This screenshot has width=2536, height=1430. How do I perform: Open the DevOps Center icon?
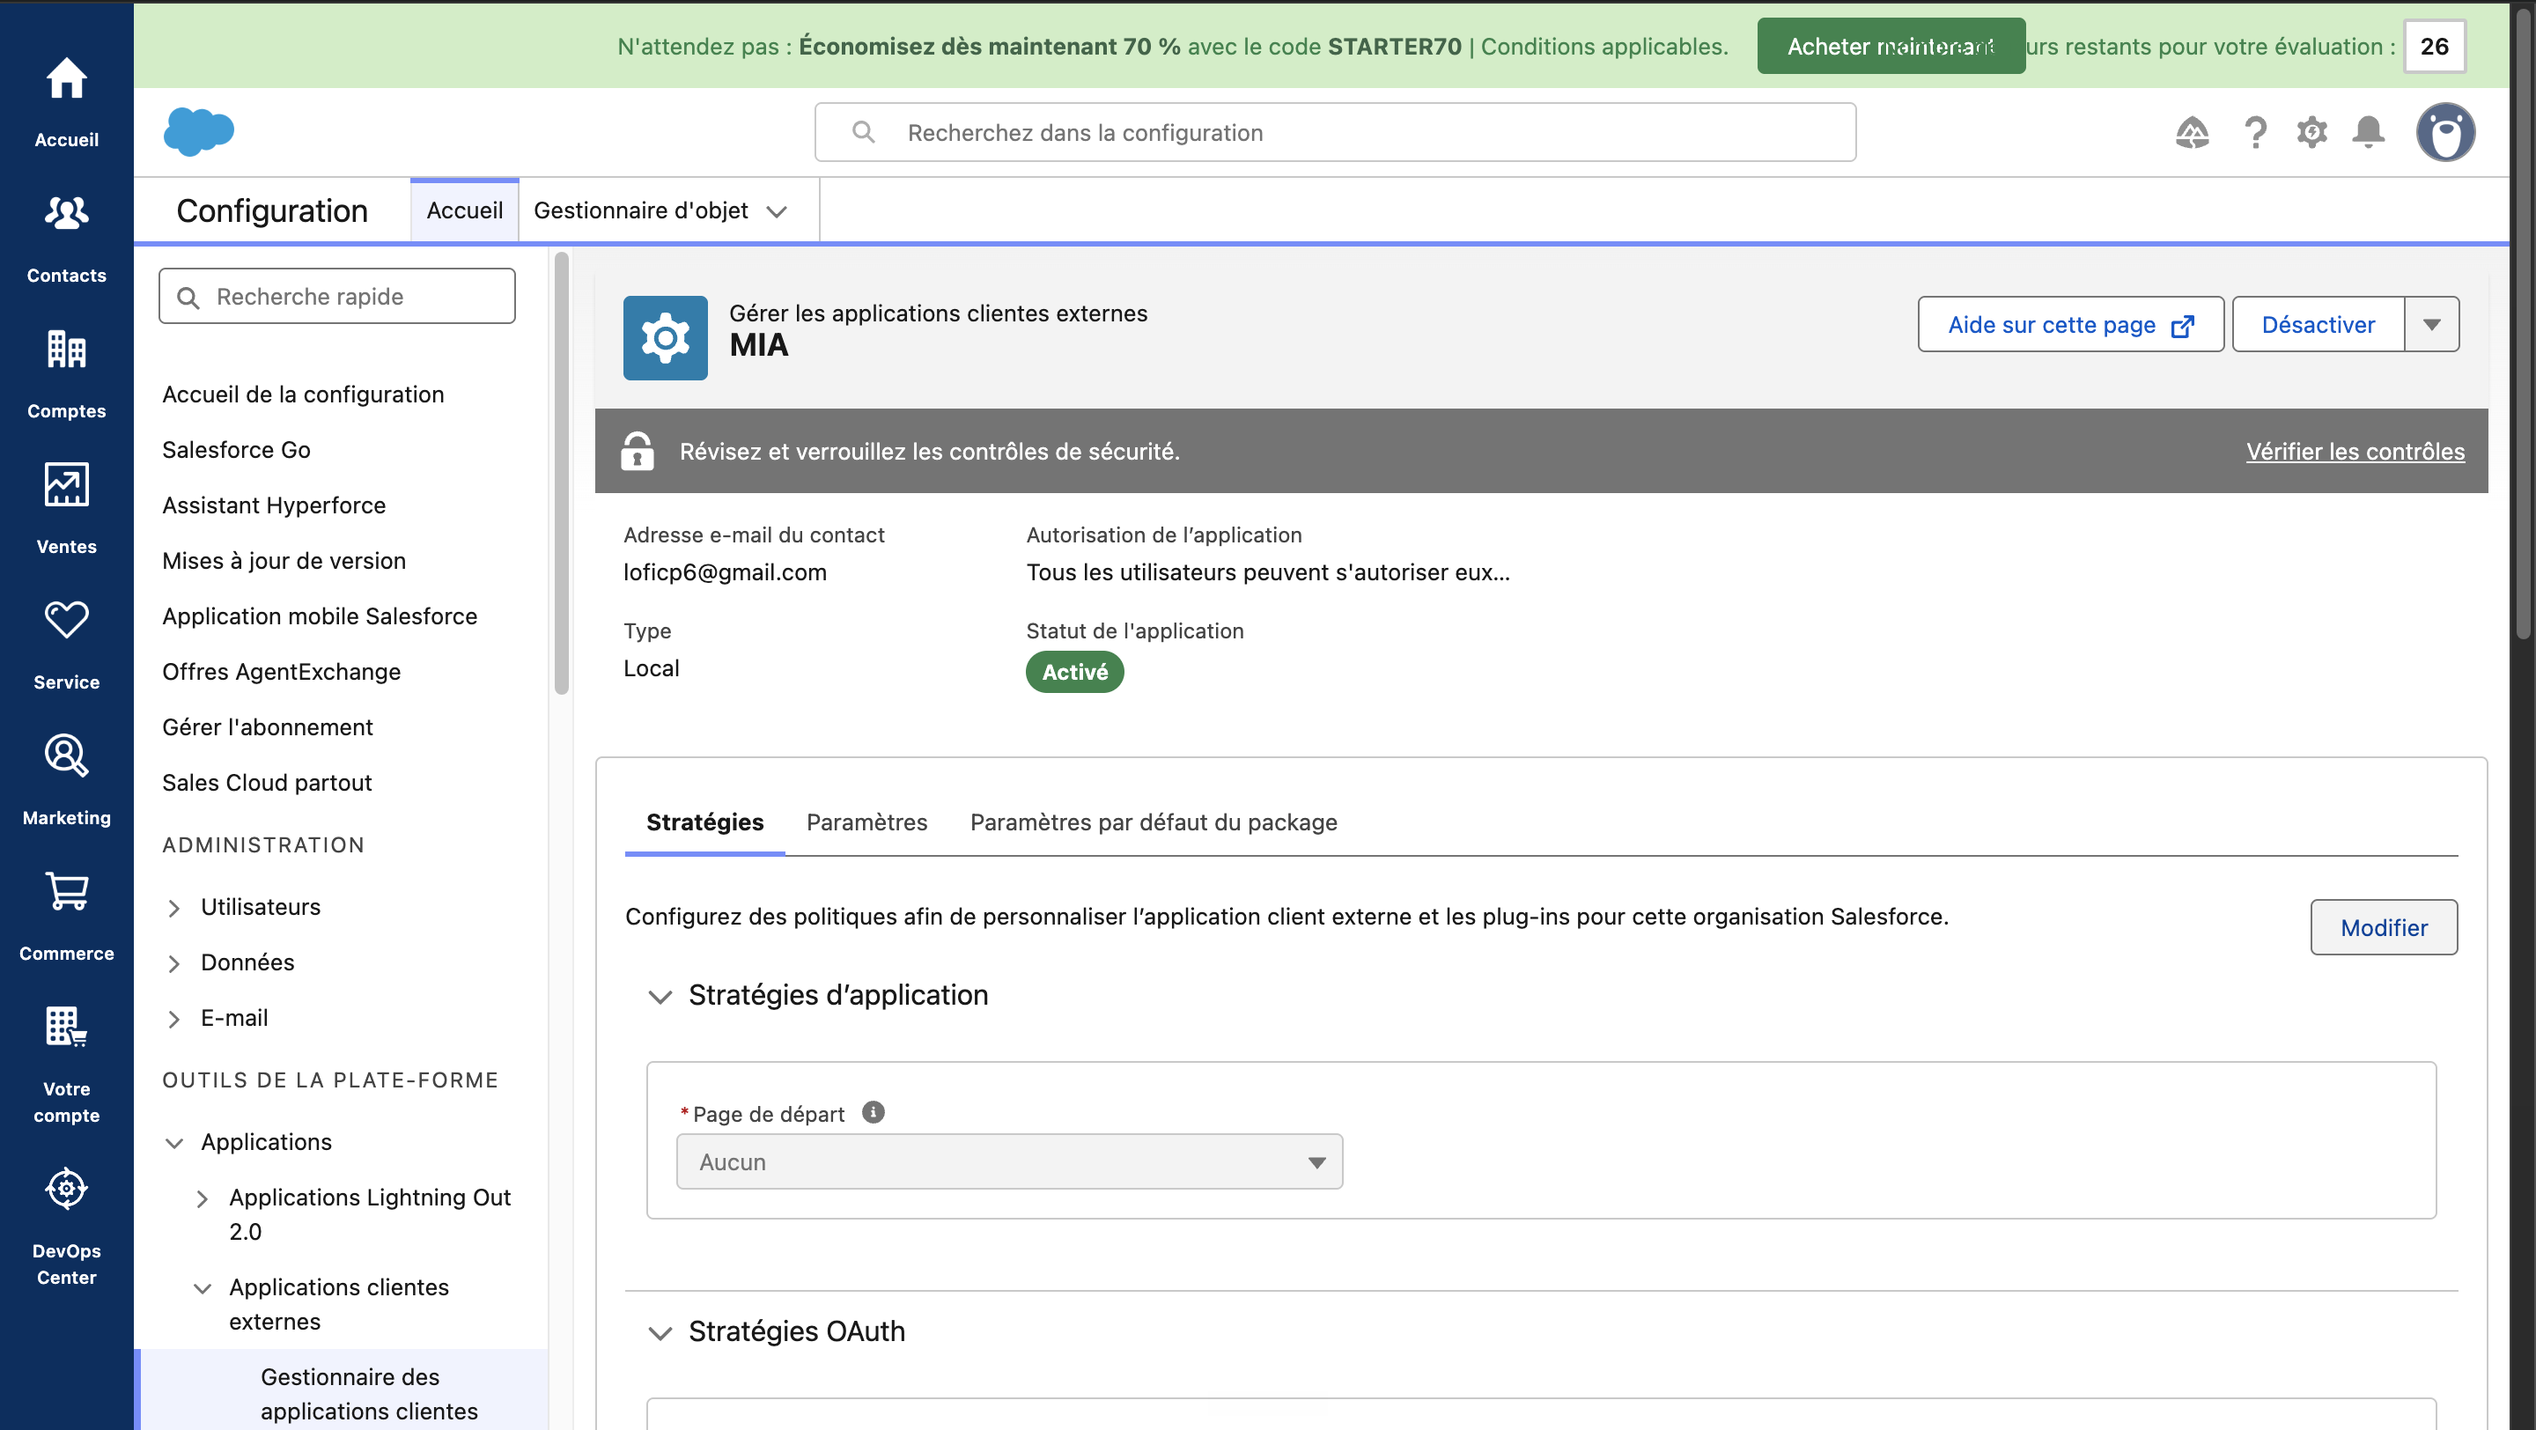66,1189
